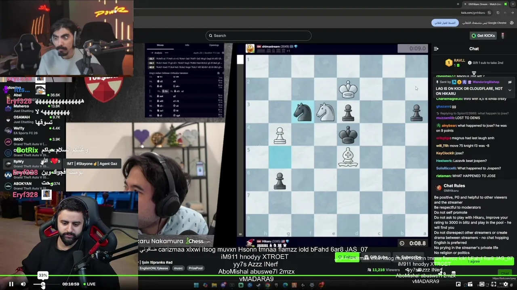Screen dimensions: 517x290
Task: Click the blue set-as-default Chrome button
Action: pos(445,23)
